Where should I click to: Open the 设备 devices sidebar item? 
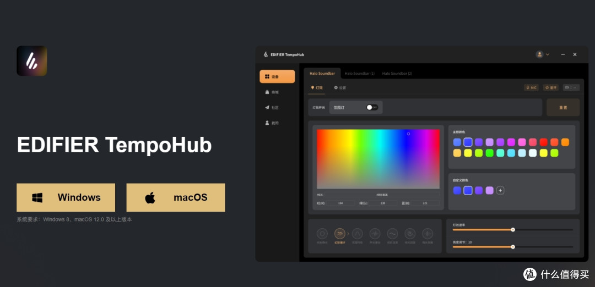point(277,76)
